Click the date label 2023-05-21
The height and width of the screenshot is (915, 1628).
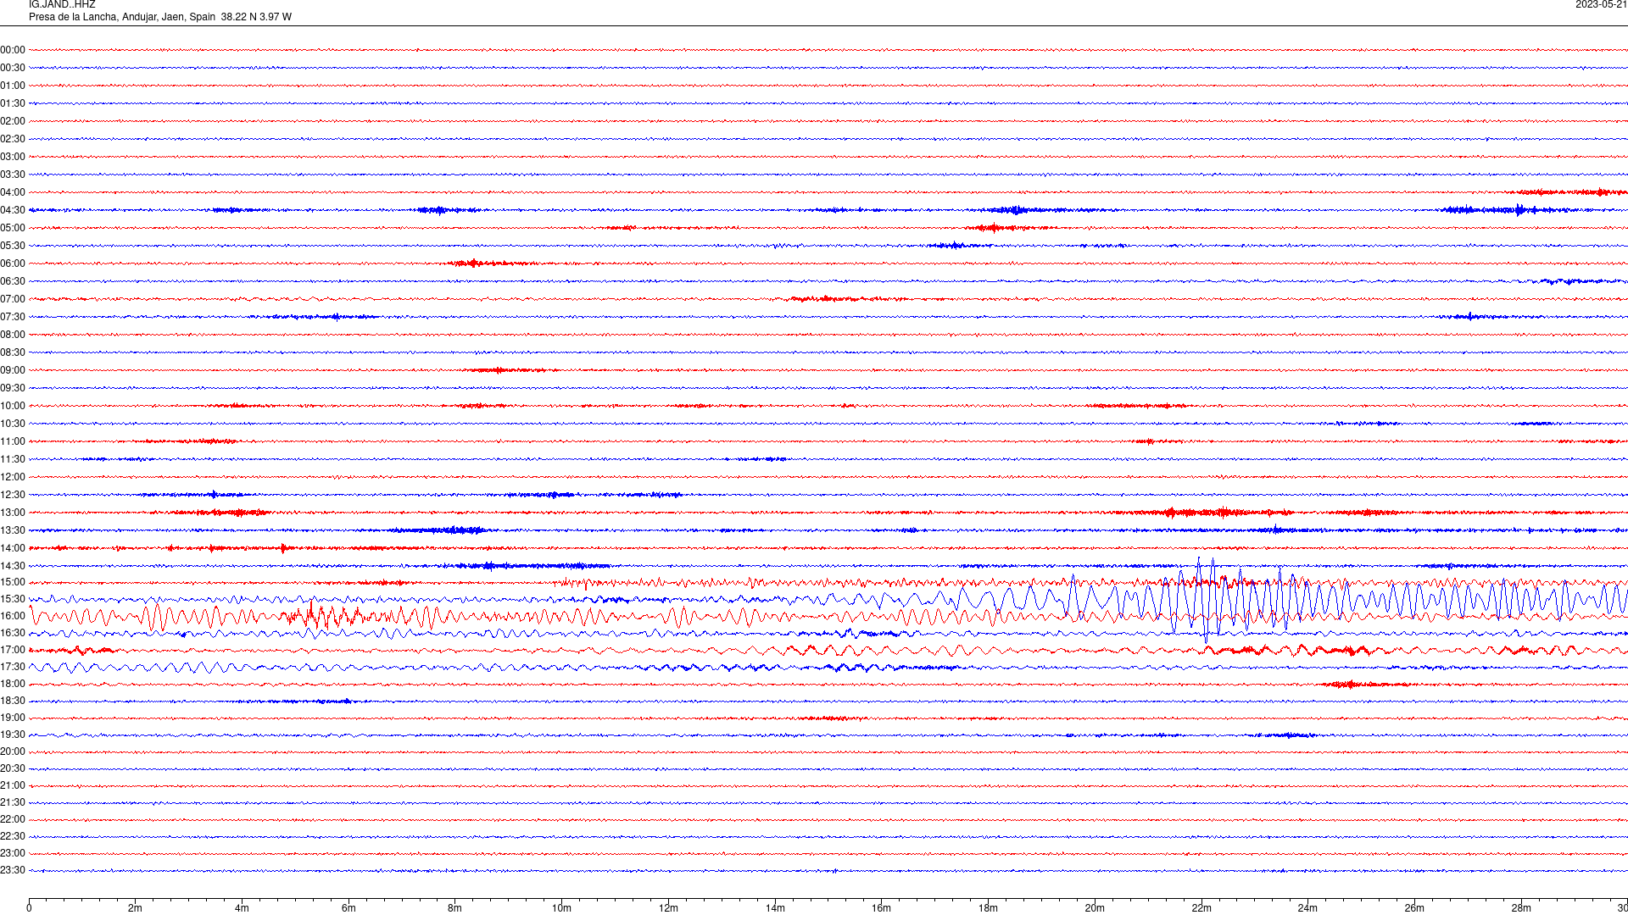click(1601, 5)
